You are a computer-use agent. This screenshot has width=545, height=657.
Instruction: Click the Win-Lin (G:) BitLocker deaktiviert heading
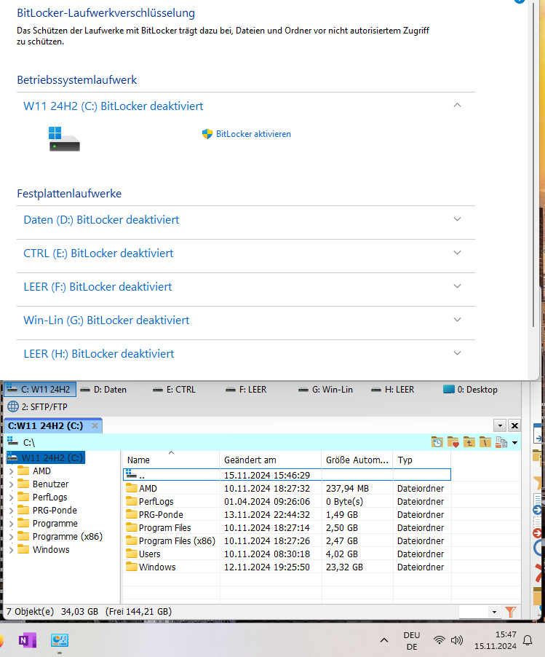pyautogui.click(x=106, y=320)
